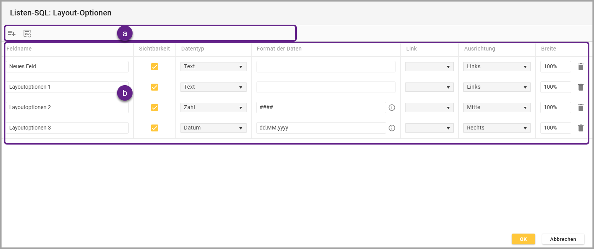This screenshot has width=594, height=249.
Task: Open the Link dropdown for Neues Feld
Action: pyautogui.click(x=429, y=67)
